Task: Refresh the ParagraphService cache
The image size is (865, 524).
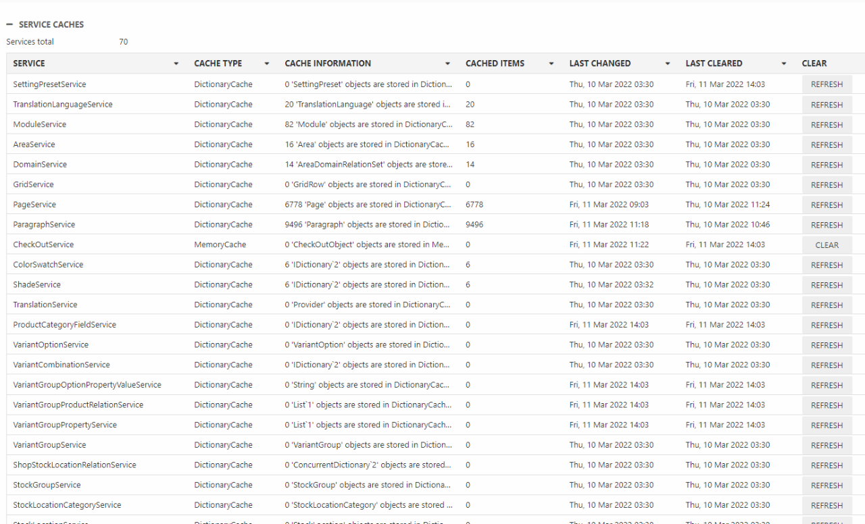Action: [x=826, y=225]
